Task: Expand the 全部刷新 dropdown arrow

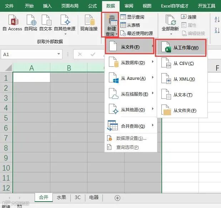Action: 171,34
